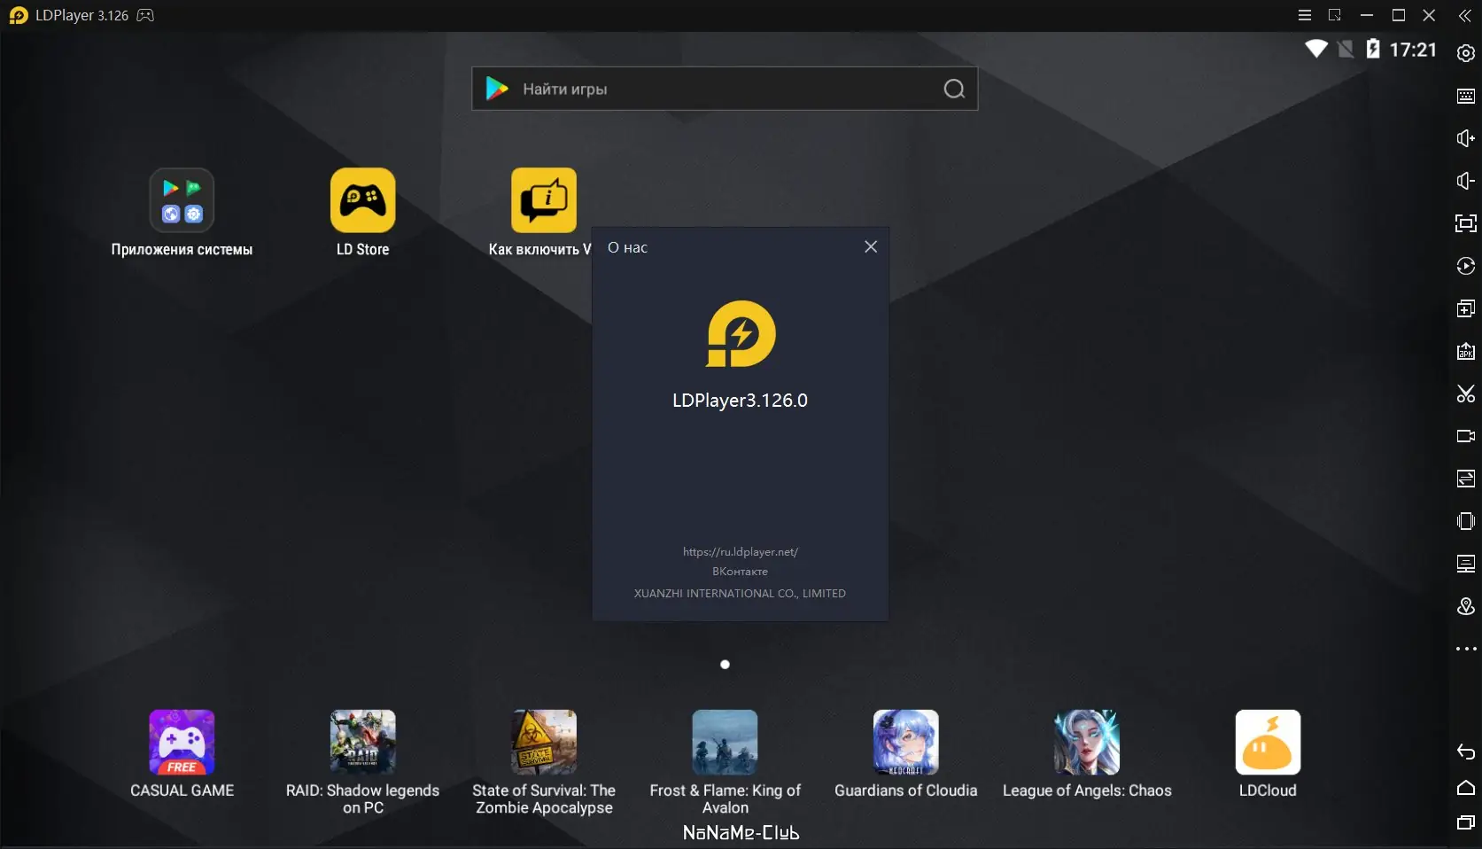Click the battery status icon
Image resolution: width=1482 pixels, height=849 pixels.
coord(1373,50)
